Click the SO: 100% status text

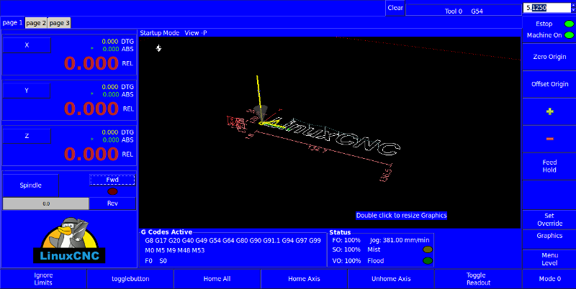[346, 249]
